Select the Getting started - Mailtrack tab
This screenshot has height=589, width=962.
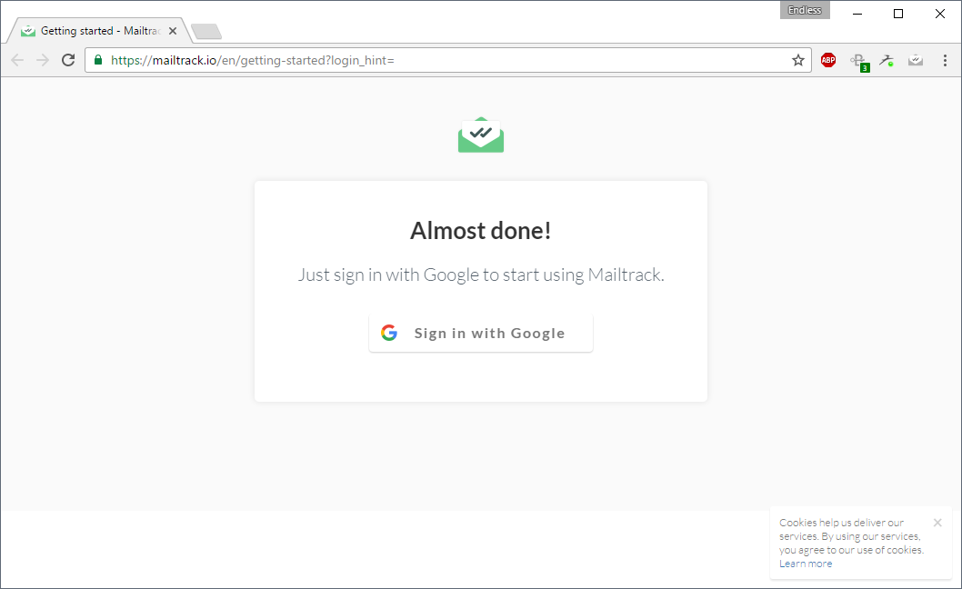click(98, 31)
